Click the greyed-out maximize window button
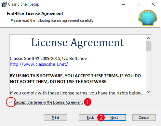This screenshot has width=161, height=126. [138, 4]
